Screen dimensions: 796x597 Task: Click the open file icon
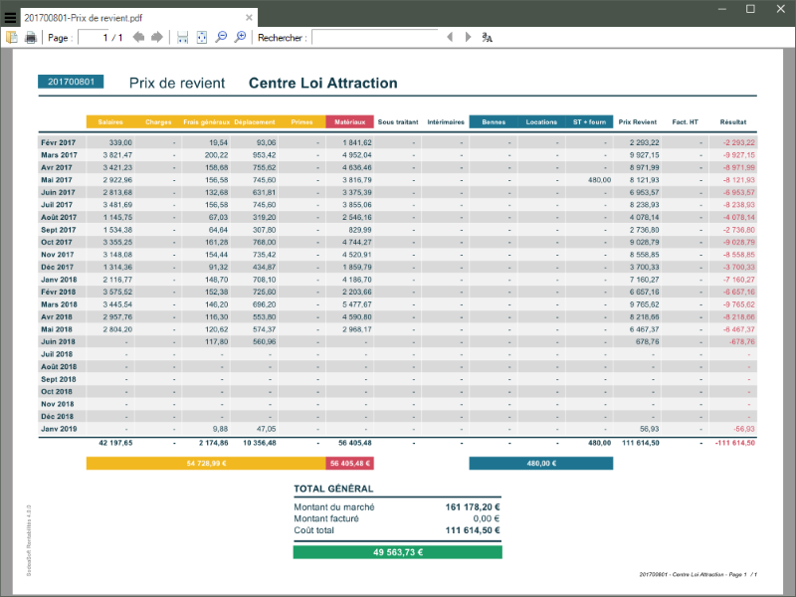click(x=12, y=37)
